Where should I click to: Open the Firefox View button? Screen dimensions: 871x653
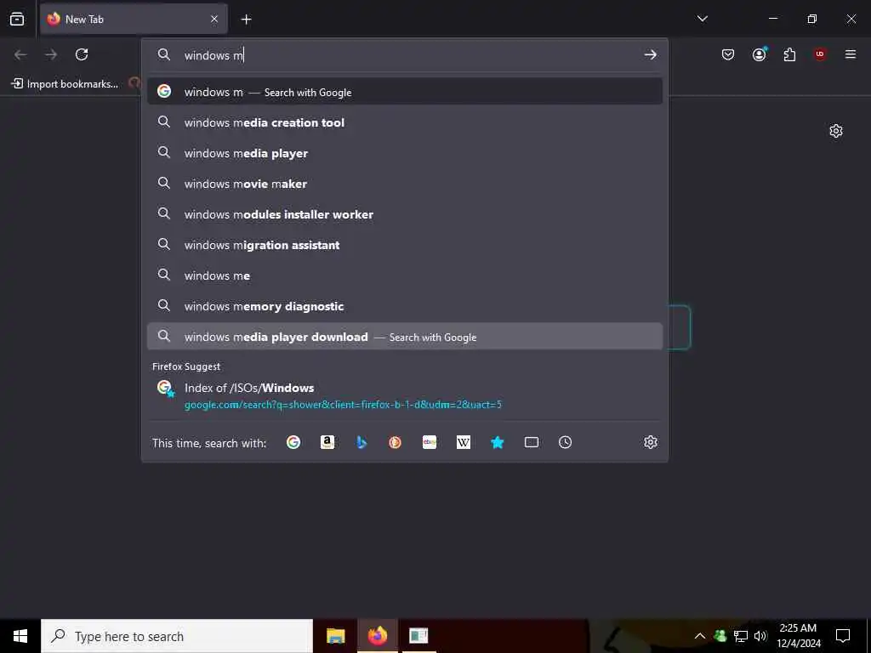[17, 19]
